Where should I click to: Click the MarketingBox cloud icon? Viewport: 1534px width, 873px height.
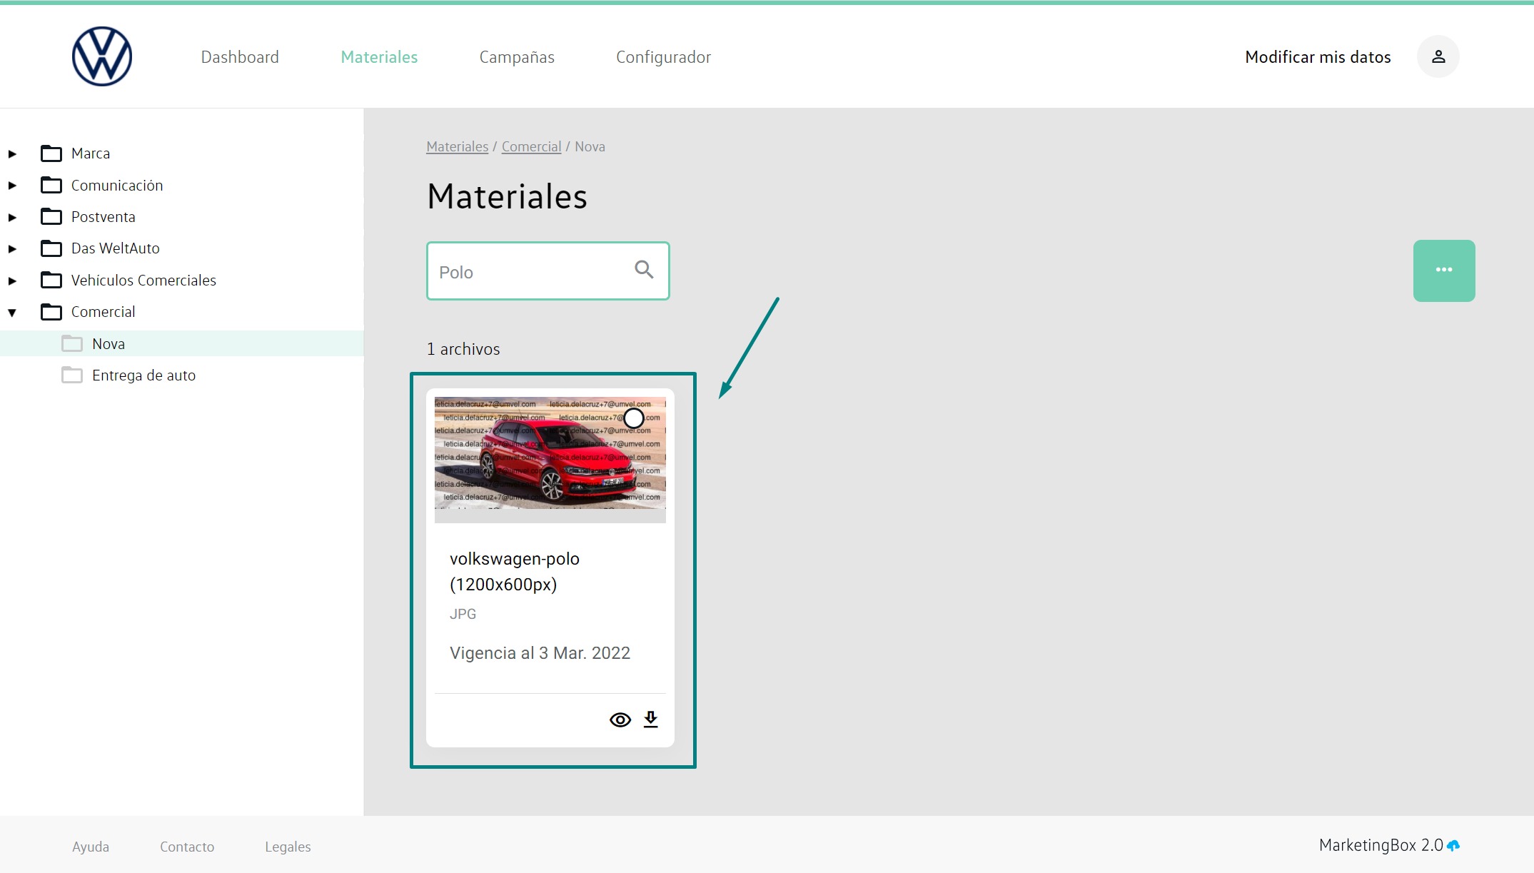click(x=1453, y=846)
